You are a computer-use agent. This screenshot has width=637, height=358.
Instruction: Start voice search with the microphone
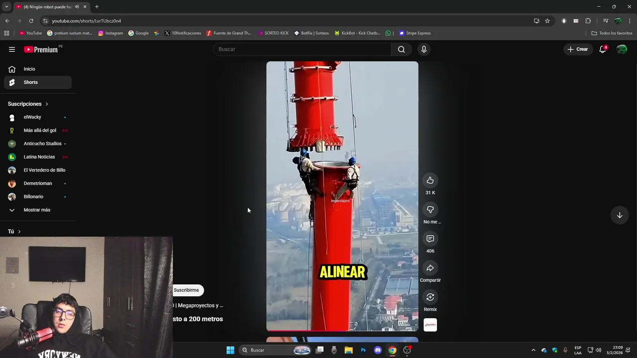424,49
